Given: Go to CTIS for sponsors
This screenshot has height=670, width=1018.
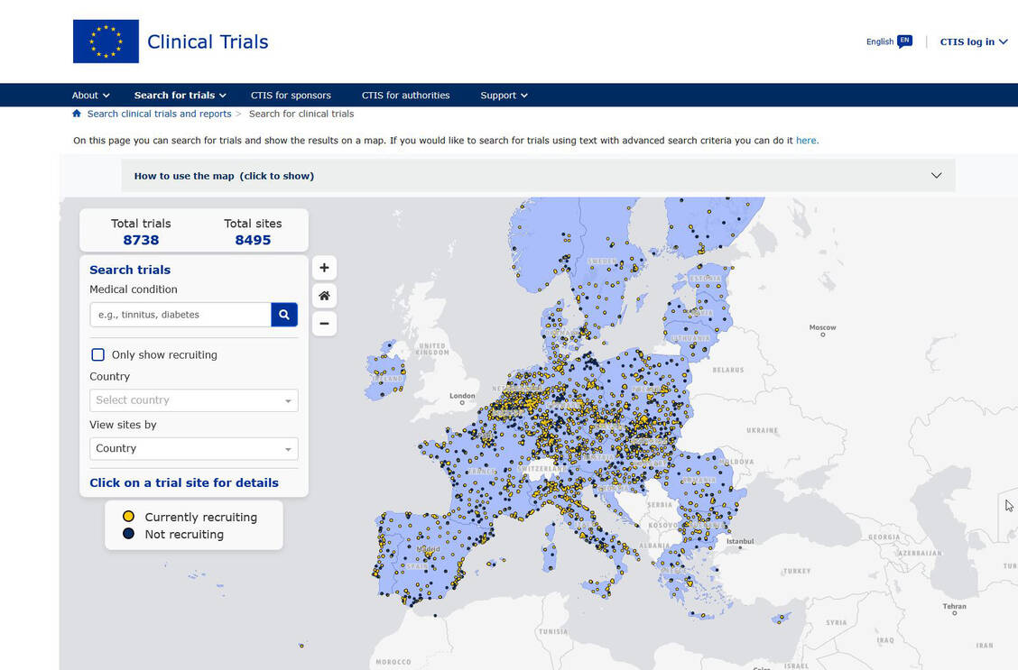Looking at the screenshot, I should [x=291, y=96].
